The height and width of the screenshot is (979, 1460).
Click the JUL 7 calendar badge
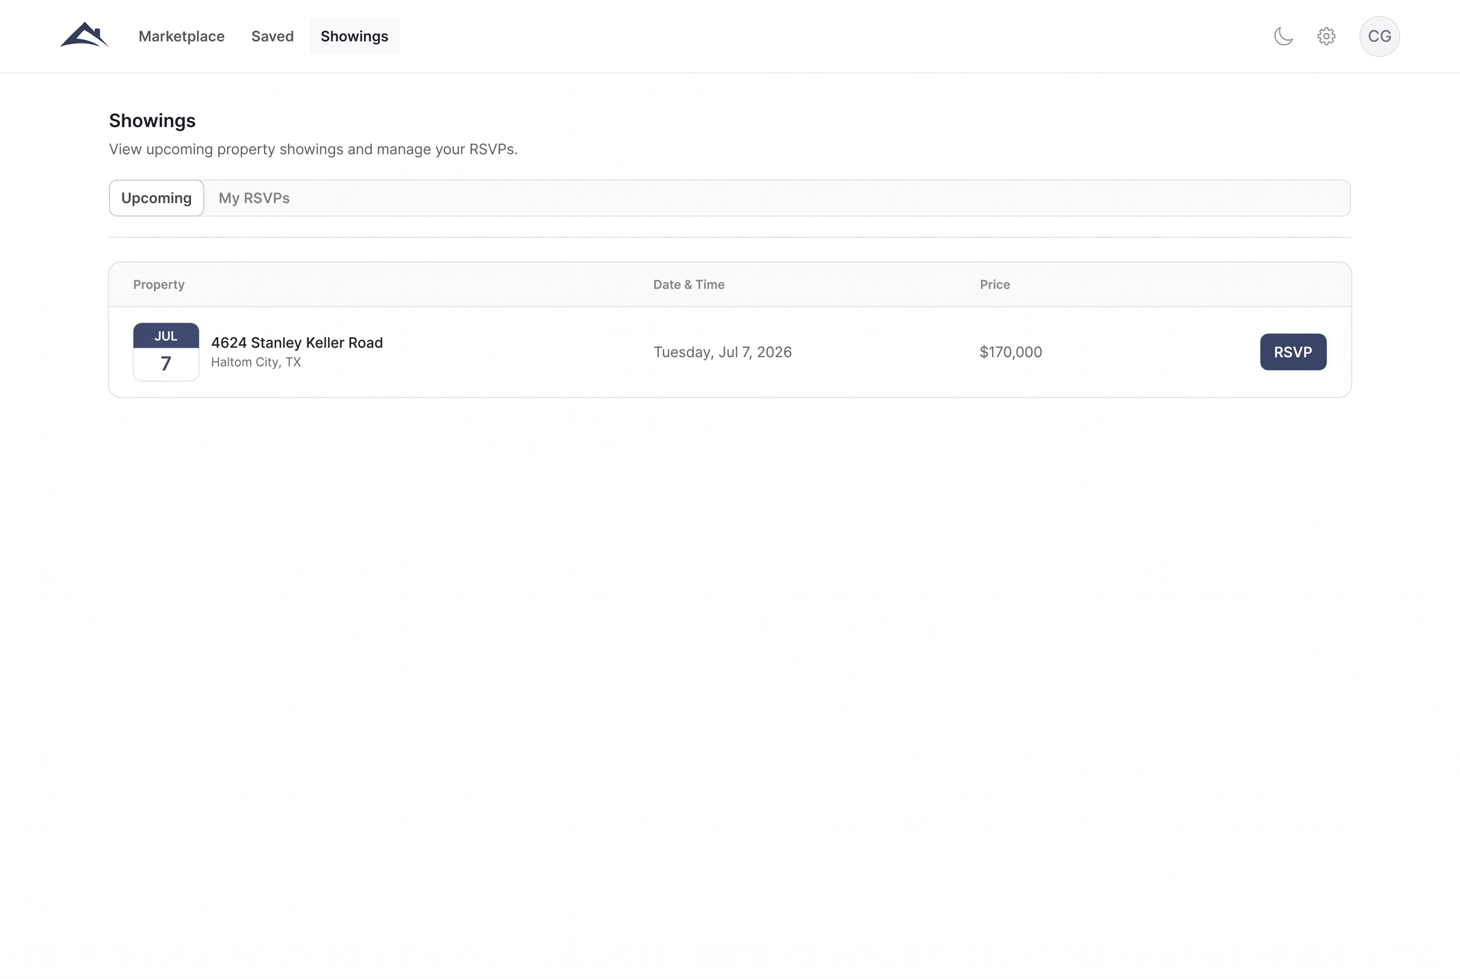[x=166, y=352]
